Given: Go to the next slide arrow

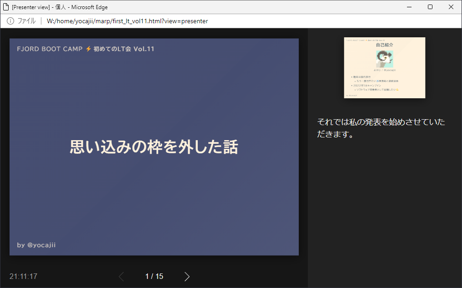Looking at the screenshot, I should [187, 276].
